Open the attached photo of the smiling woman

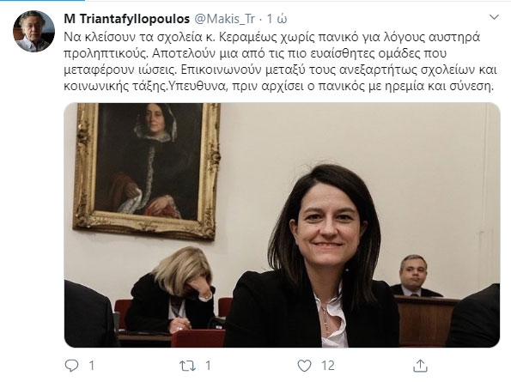(x=283, y=225)
